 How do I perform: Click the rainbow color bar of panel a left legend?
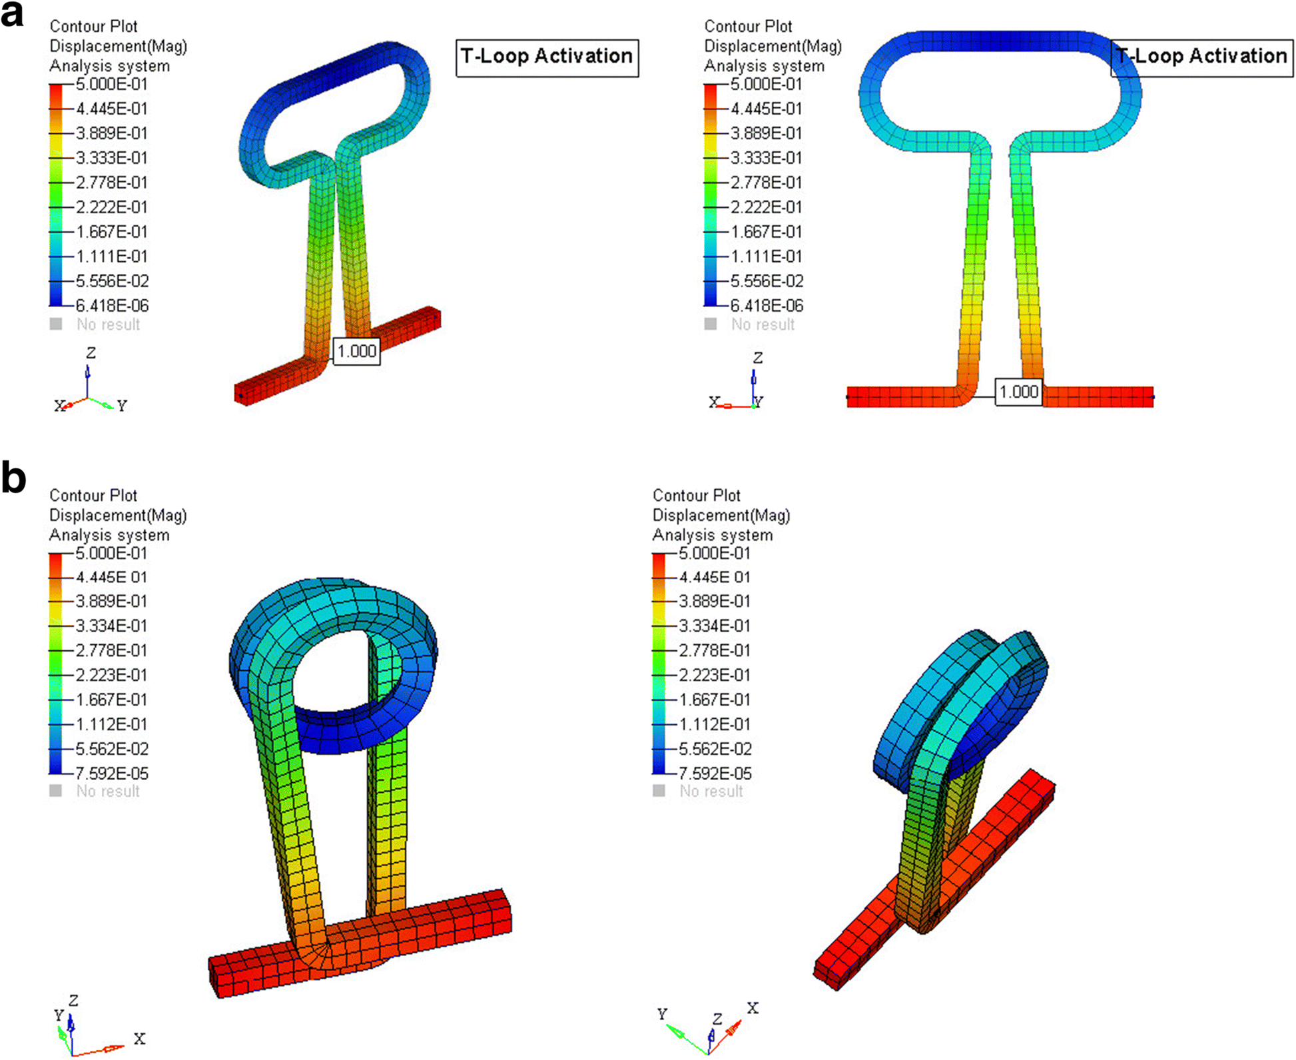pyautogui.click(x=56, y=195)
